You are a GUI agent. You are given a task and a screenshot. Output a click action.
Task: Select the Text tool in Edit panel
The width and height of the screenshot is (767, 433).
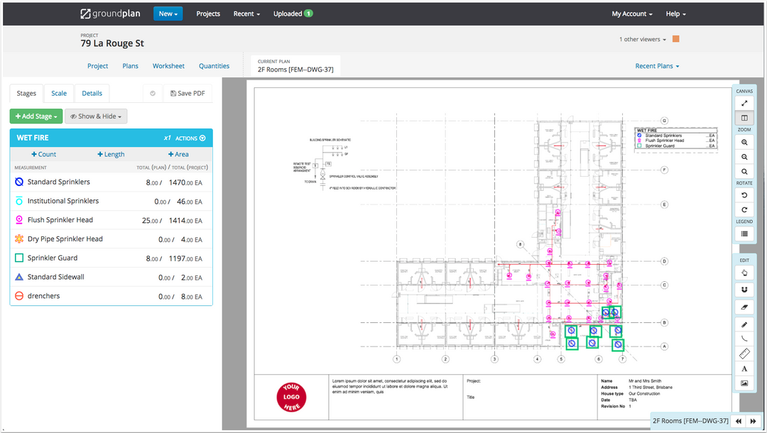(x=744, y=368)
